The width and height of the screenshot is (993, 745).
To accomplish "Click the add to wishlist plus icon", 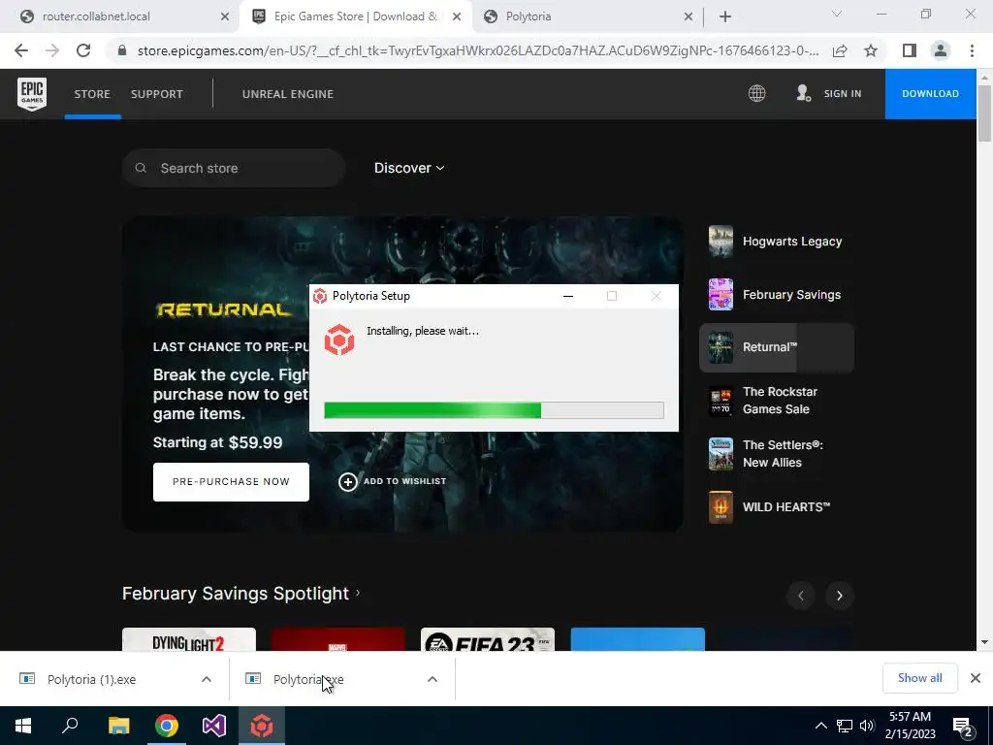I will tap(348, 482).
